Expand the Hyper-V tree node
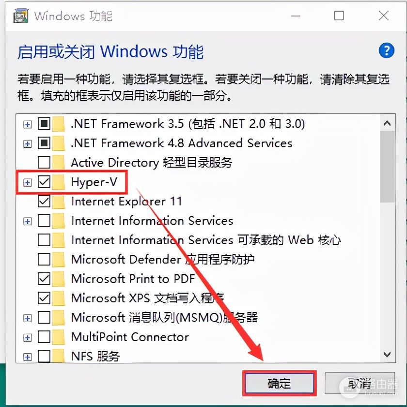The image size is (407, 407). [28, 183]
